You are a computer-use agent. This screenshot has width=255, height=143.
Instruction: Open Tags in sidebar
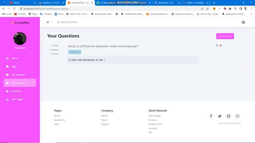pyautogui.click(x=20, y=67)
